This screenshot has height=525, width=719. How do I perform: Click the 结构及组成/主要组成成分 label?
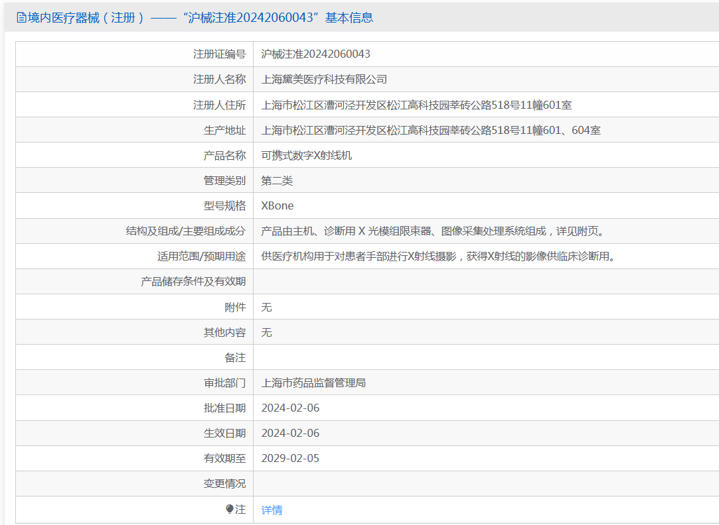(x=186, y=231)
